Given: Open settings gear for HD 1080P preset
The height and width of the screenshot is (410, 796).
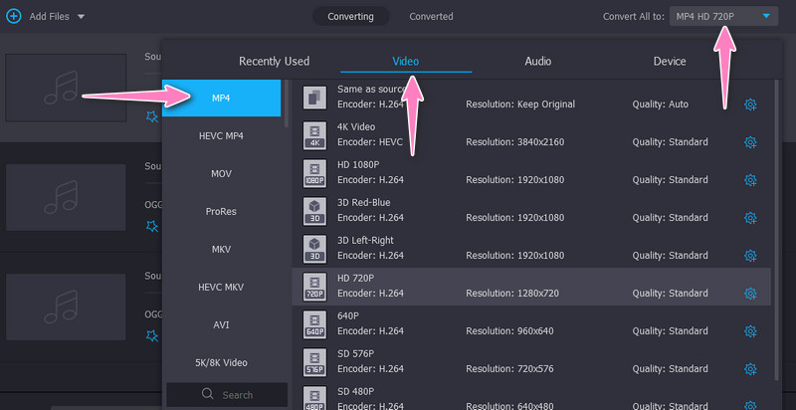Looking at the screenshot, I should [750, 180].
